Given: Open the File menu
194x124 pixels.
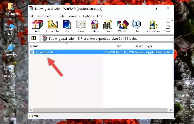Looking at the screenshot, I should [x=32, y=16].
